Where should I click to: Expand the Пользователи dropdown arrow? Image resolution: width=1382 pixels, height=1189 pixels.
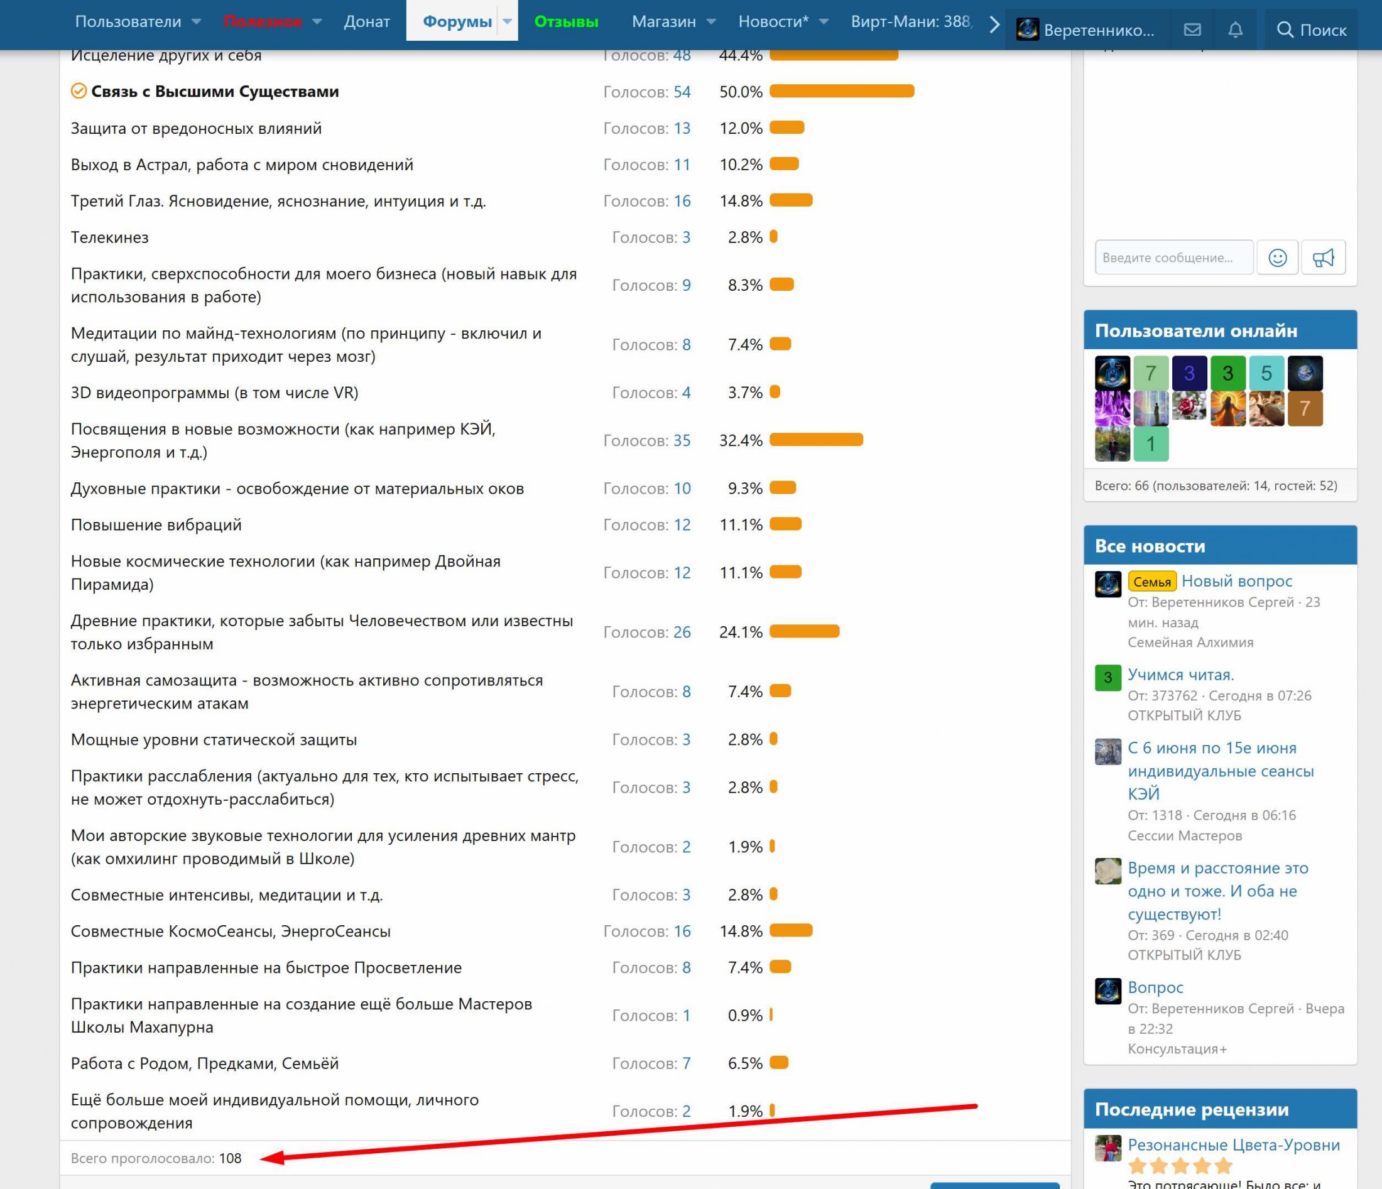tap(196, 21)
